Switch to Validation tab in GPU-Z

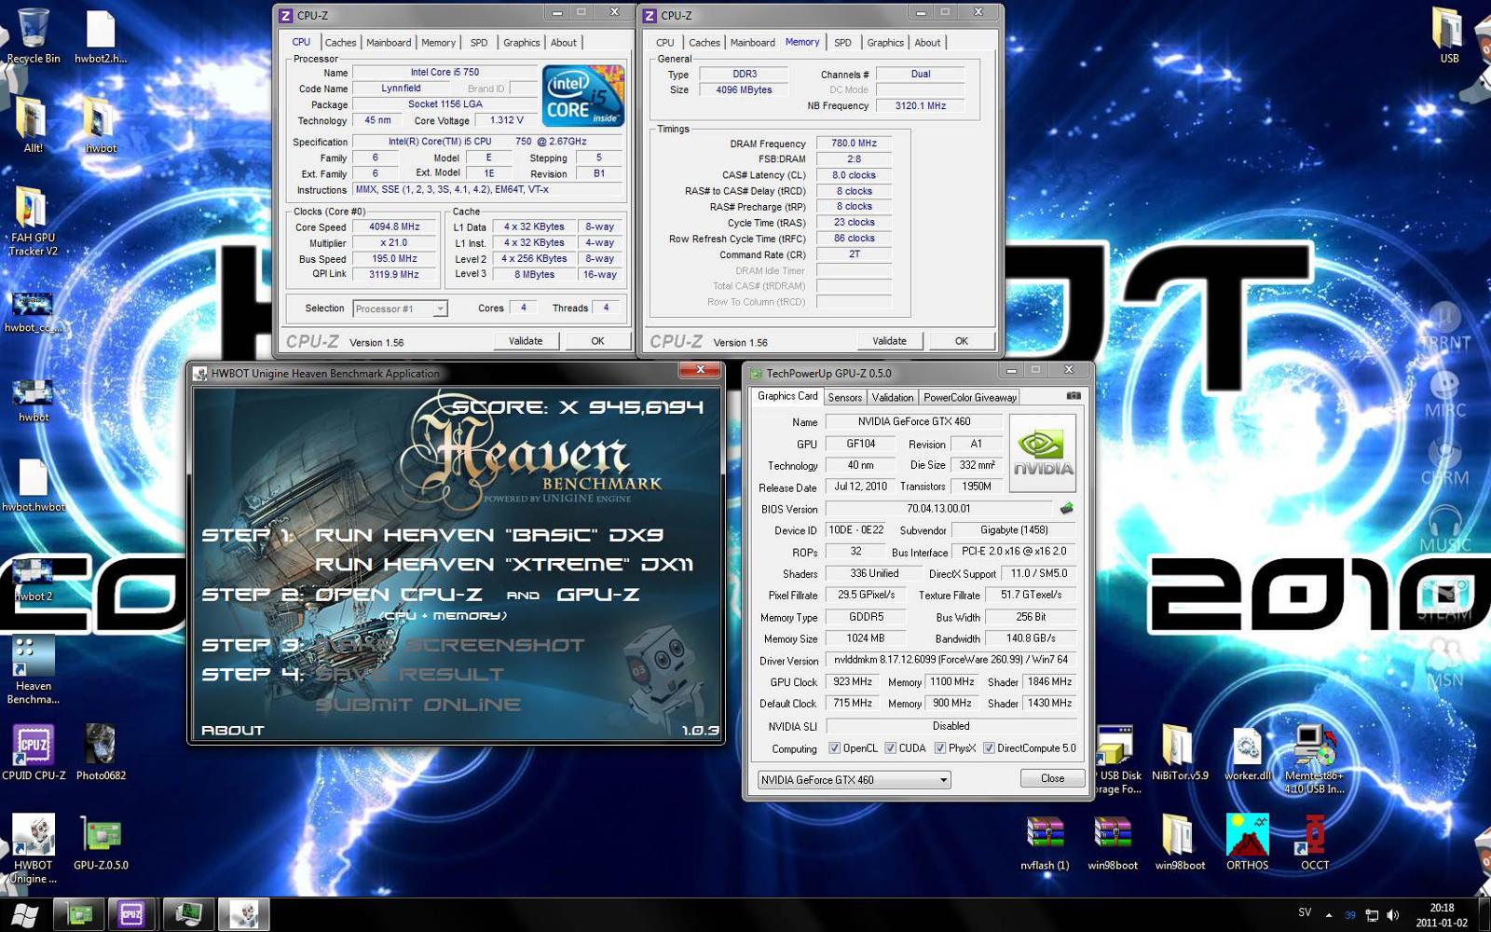click(893, 397)
